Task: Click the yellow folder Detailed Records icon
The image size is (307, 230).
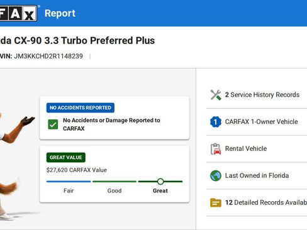Action: [216, 202]
